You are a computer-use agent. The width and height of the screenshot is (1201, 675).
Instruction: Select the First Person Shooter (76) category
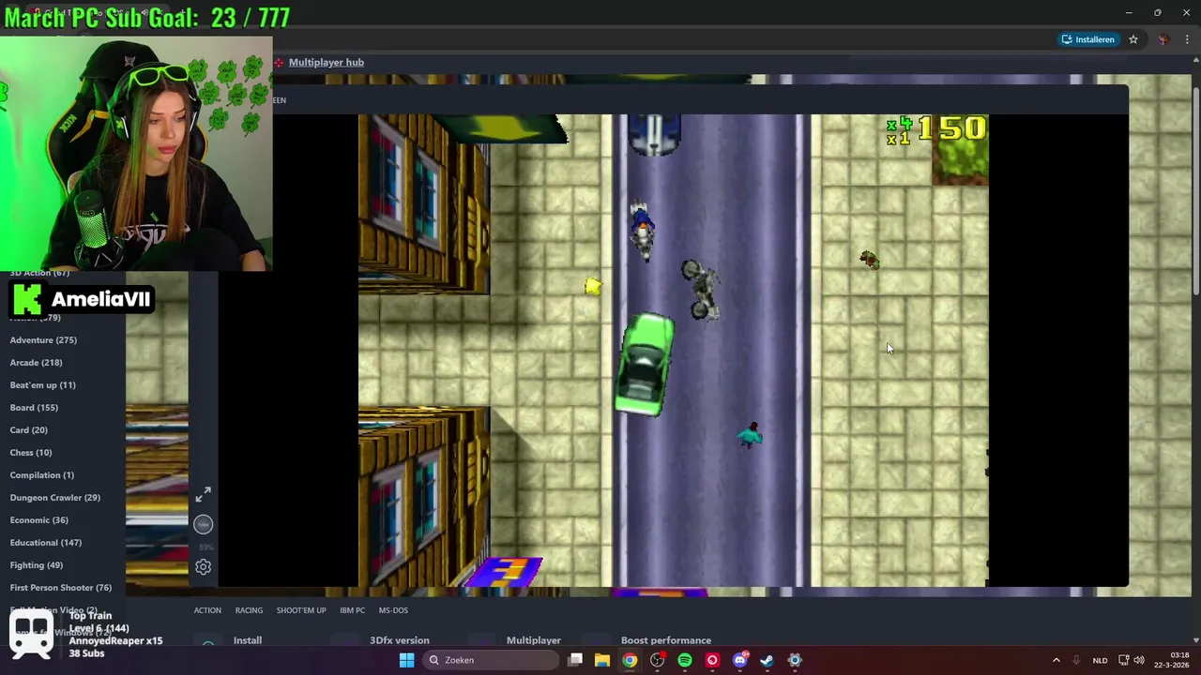60,588
